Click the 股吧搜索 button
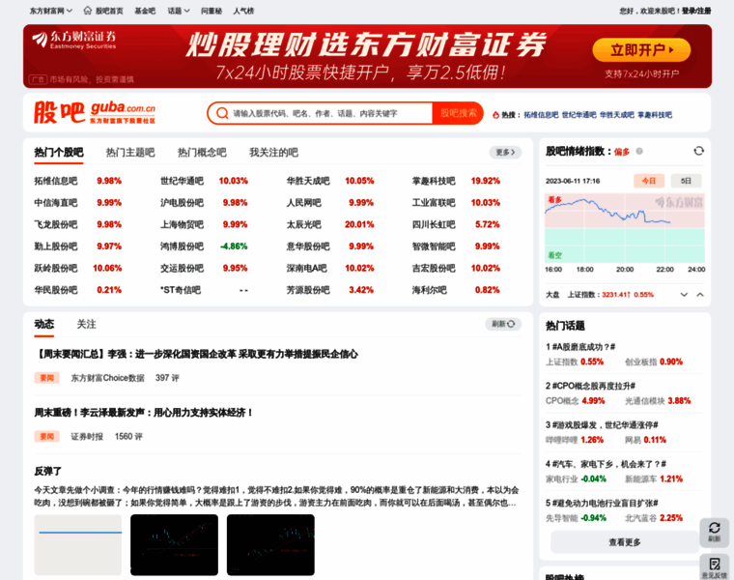The height and width of the screenshot is (580, 734). click(458, 113)
